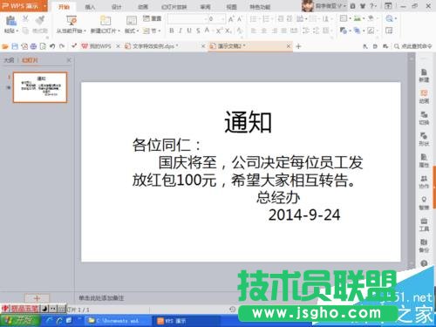The height and width of the screenshot is (327, 436).
Task: Switch to the 幻灯片放映 (Slide Show) tab
Action: click(x=174, y=7)
